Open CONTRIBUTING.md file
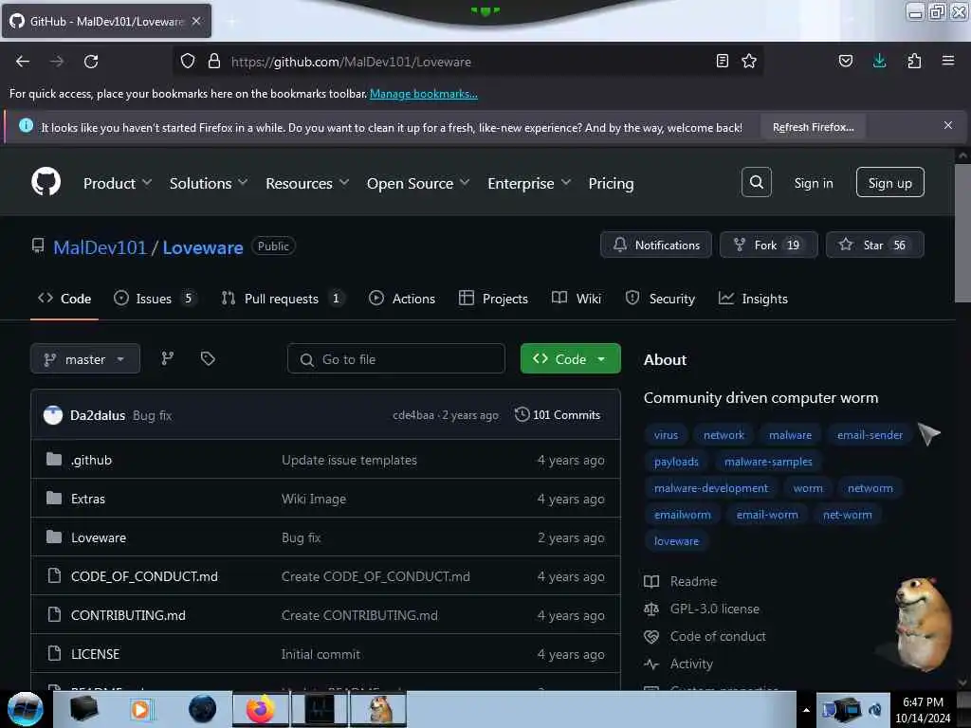This screenshot has height=728, width=971. pyautogui.click(x=128, y=615)
